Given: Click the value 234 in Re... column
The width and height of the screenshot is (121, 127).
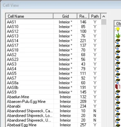Looking at the screenshot, I should (83, 106).
